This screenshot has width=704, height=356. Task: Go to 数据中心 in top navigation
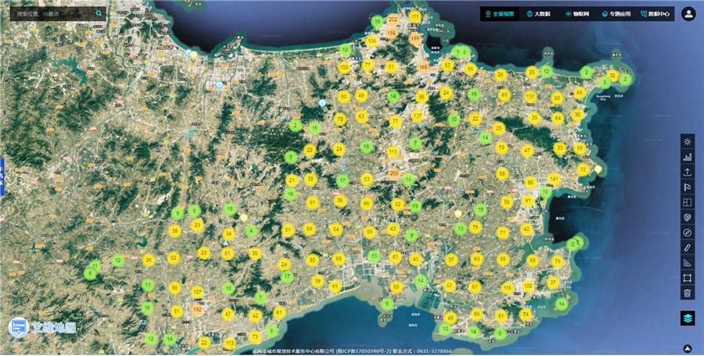point(654,14)
